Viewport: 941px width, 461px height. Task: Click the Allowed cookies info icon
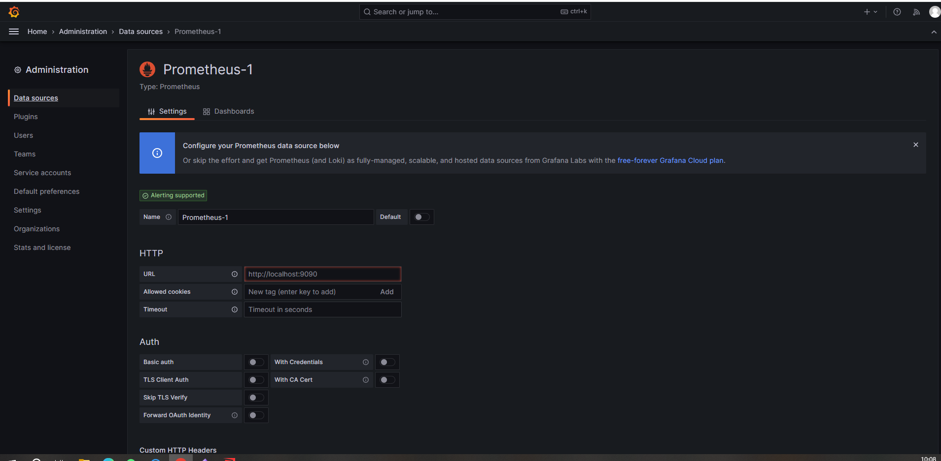click(235, 292)
